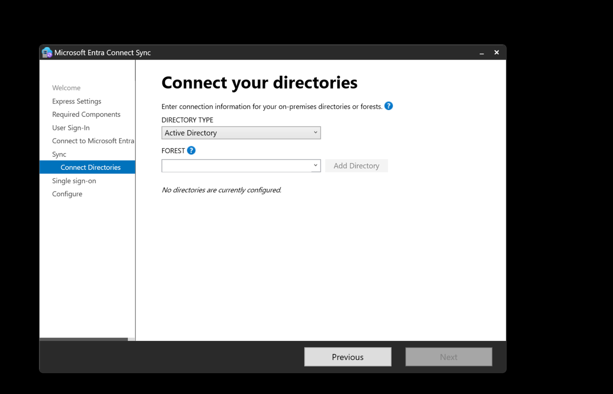The height and width of the screenshot is (394, 613).
Task: Click the 'Connect your directories' heading
Action: (x=260, y=83)
